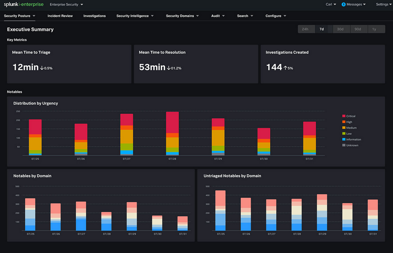Toggle the High legend swatch
Image resolution: width=393 pixels, height=253 pixels.
[x=344, y=121]
